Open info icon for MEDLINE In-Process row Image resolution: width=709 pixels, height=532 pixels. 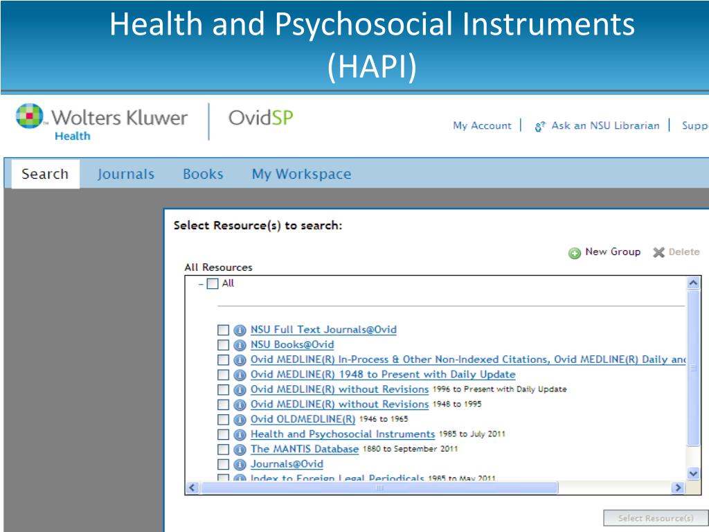coord(240,360)
